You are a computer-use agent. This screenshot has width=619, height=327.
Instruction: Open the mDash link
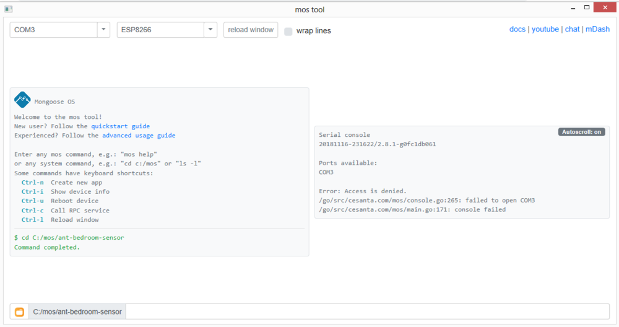point(597,29)
